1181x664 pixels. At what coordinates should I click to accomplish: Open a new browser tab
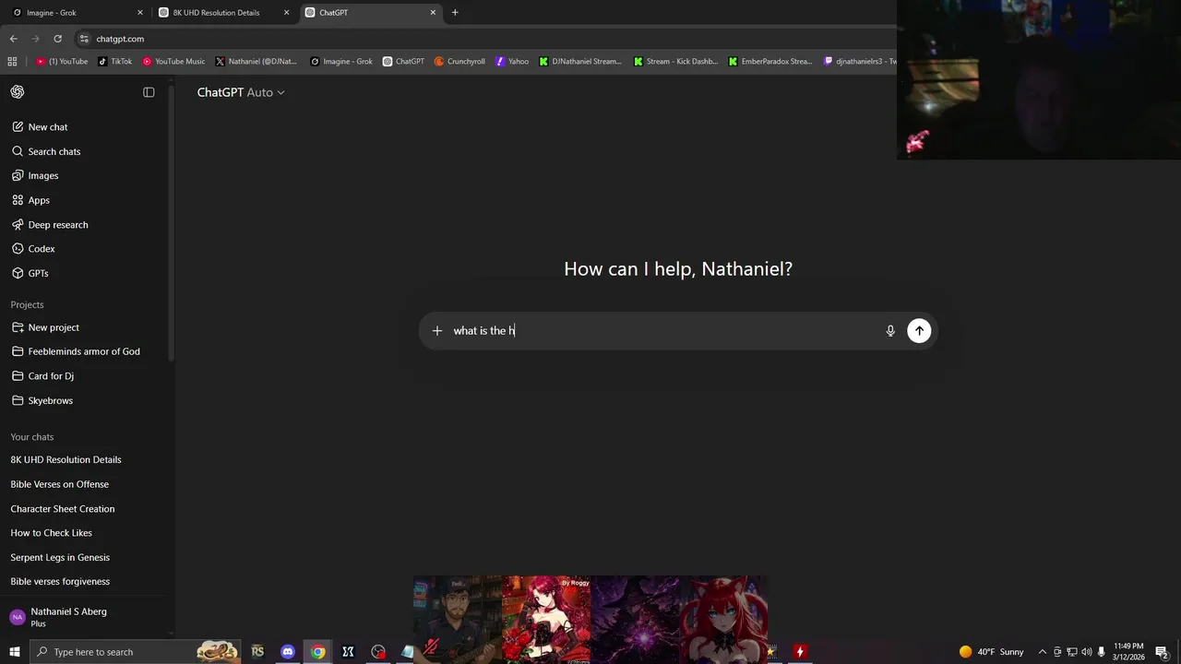click(455, 13)
